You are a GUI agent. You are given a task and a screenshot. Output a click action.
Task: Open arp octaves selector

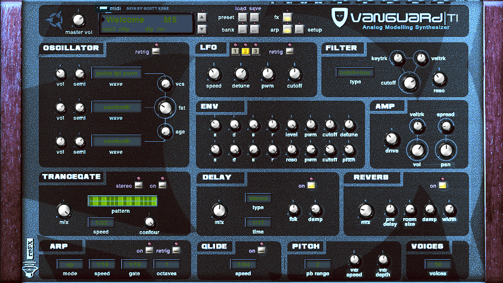pyautogui.click(x=167, y=264)
